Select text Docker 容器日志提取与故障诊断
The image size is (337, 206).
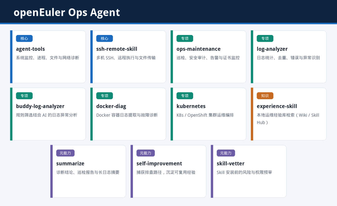pos(127,115)
